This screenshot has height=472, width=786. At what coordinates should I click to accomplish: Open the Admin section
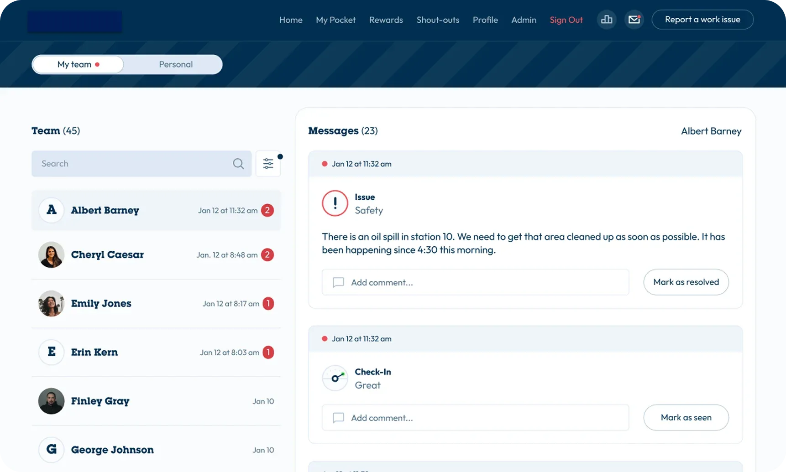pos(524,20)
